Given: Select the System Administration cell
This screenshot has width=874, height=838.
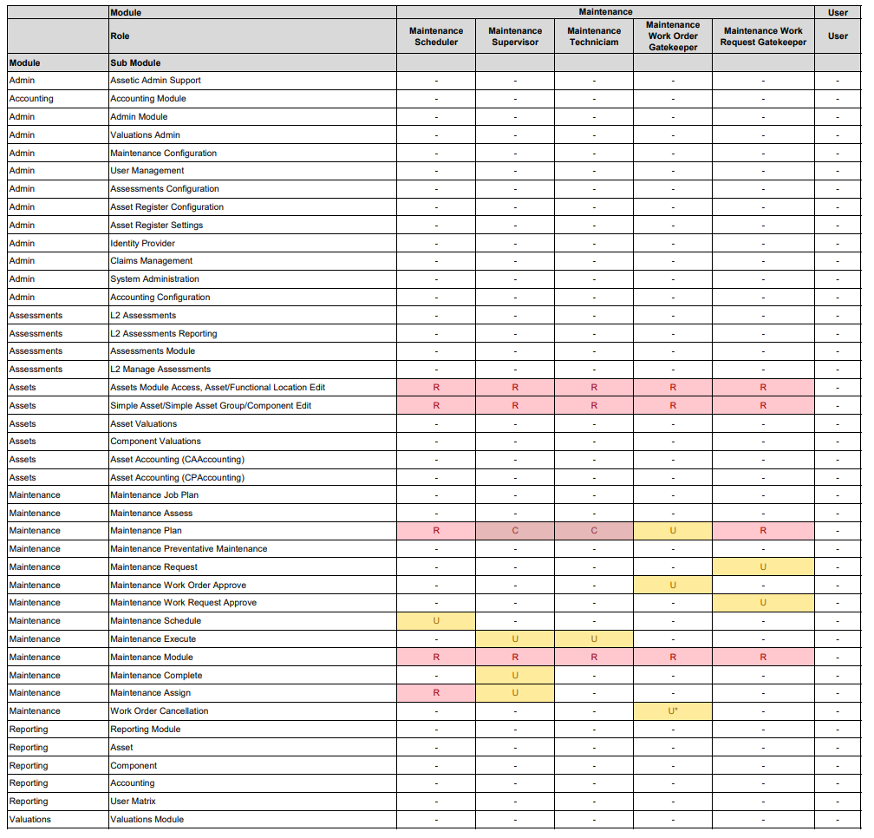Looking at the screenshot, I should pyautogui.click(x=252, y=278).
